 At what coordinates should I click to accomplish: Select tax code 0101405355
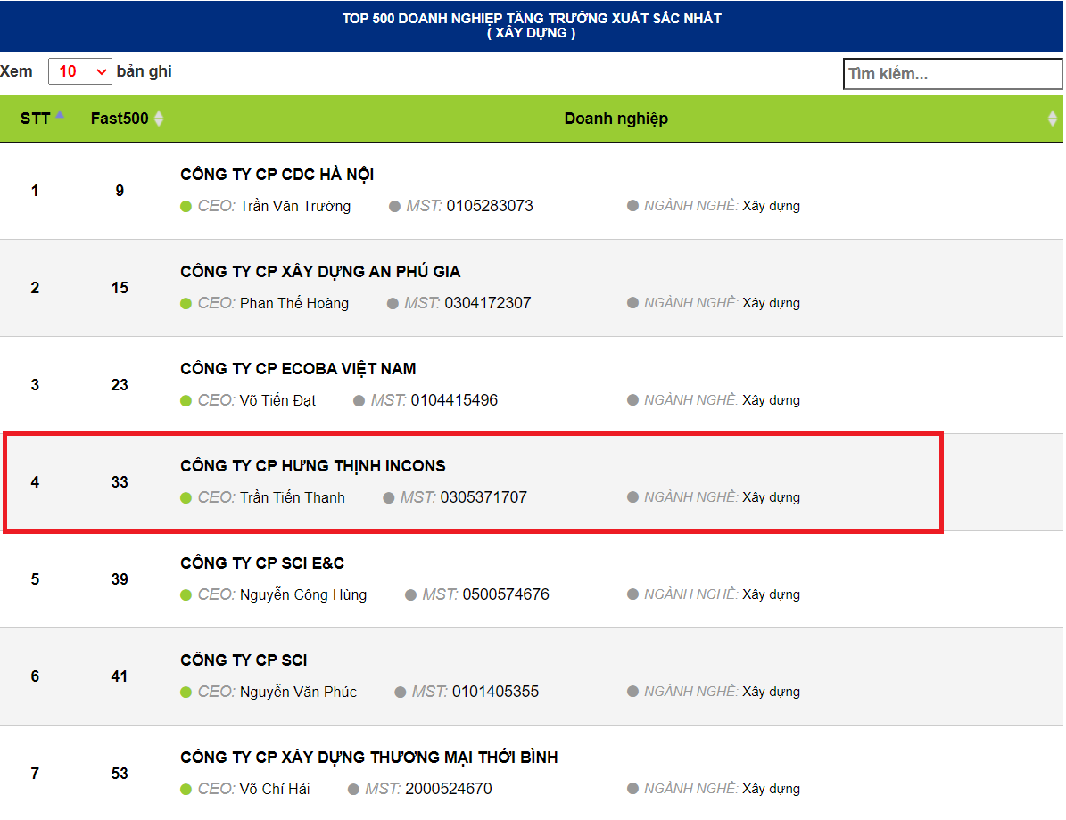(x=496, y=692)
